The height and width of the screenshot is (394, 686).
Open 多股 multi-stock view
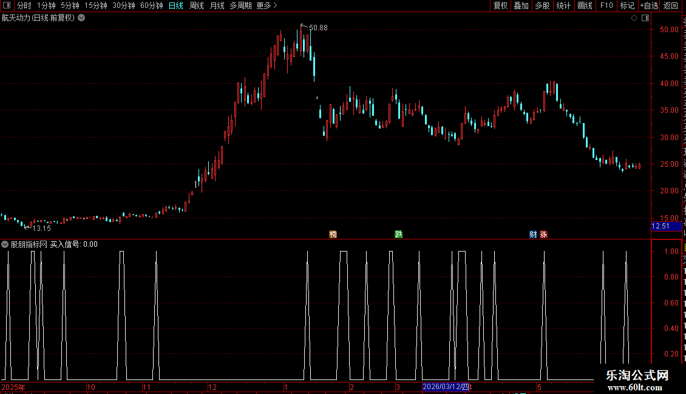tap(542, 5)
